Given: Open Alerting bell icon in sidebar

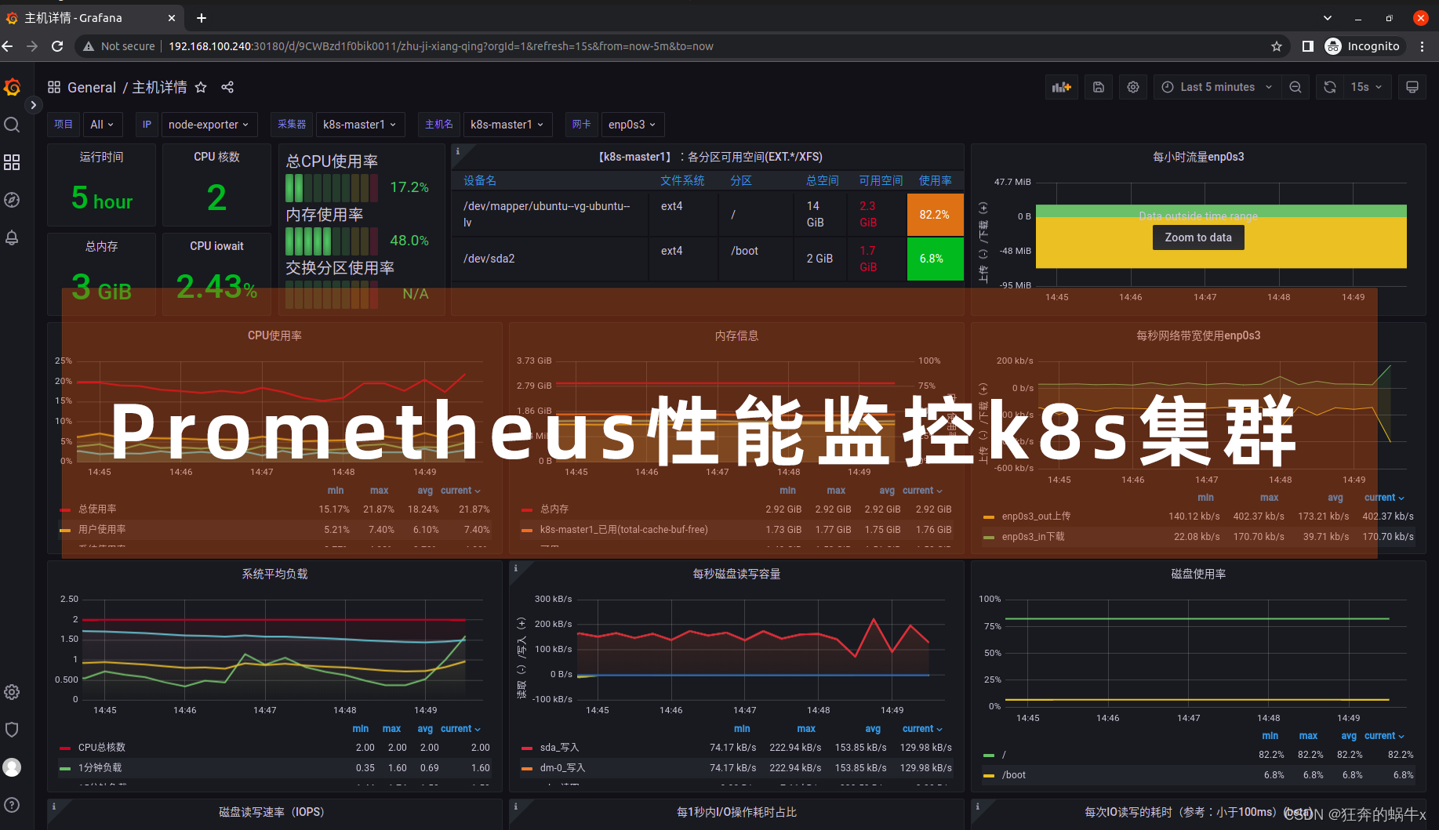Looking at the screenshot, I should 12,237.
